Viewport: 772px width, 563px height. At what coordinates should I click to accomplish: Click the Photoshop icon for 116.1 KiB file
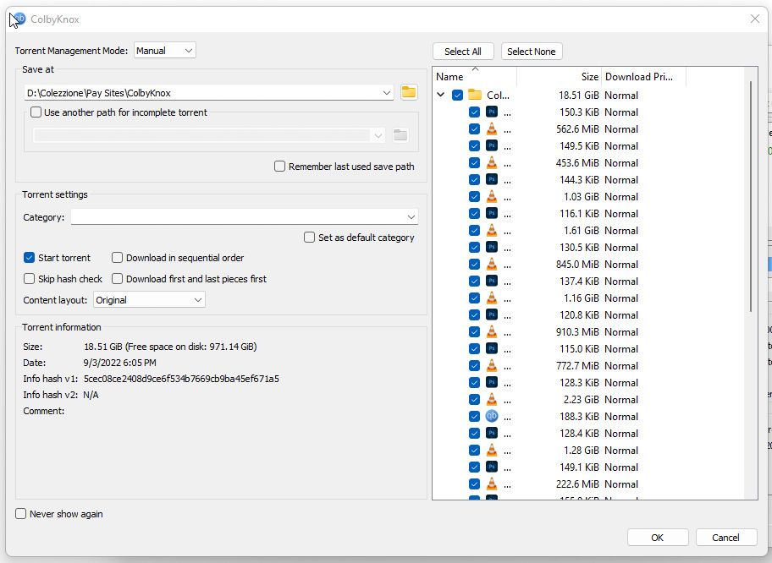point(492,214)
